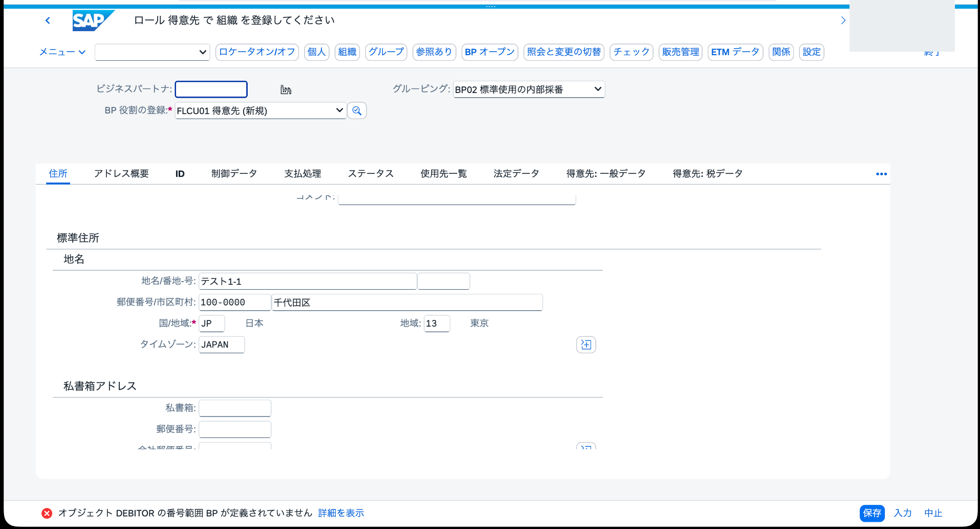
Task: Open the 制御データ tab
Action: coord(234,174)
